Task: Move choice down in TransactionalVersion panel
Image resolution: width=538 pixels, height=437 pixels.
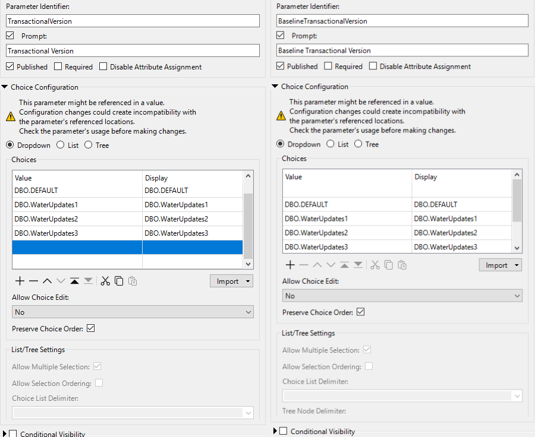Action: (61, 281)
